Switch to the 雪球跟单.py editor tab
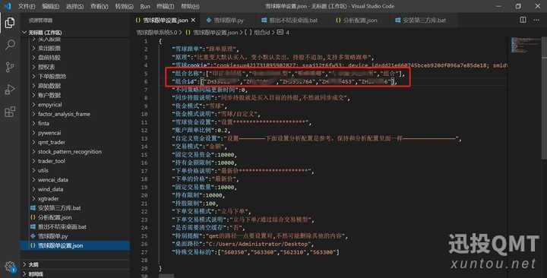Image resolution: width=547 pixels, height=278 pixels. point(225,21)
